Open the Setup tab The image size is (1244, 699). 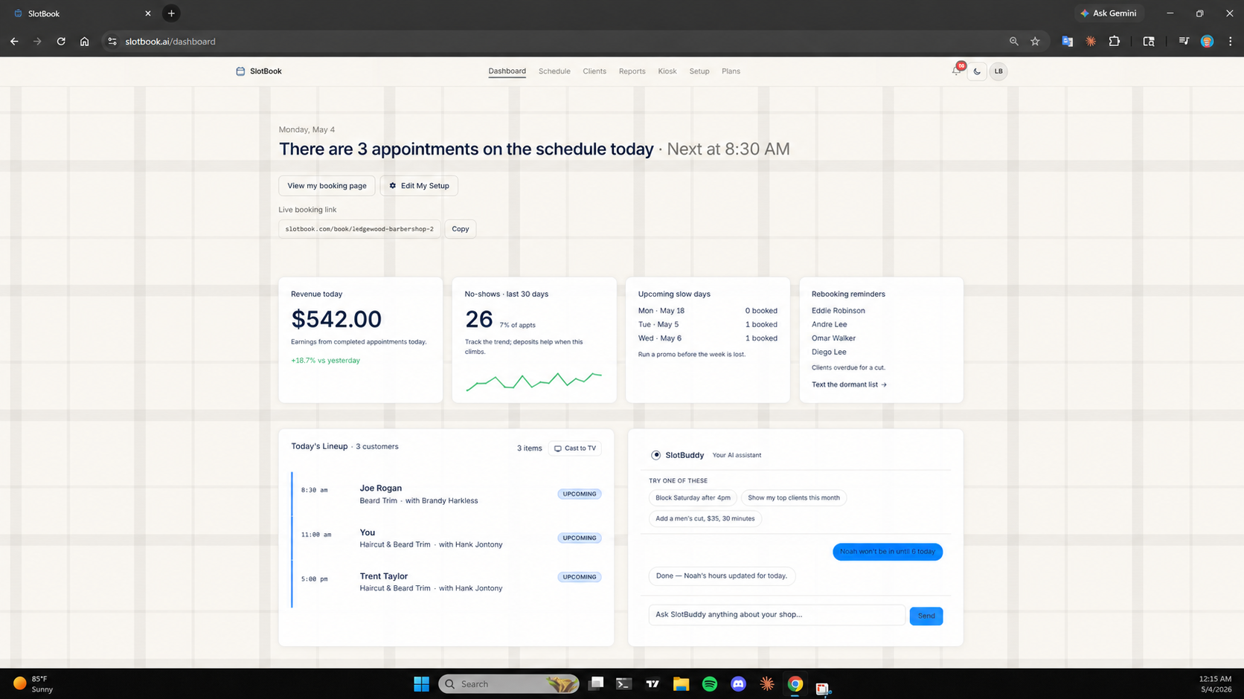(699, 71)
